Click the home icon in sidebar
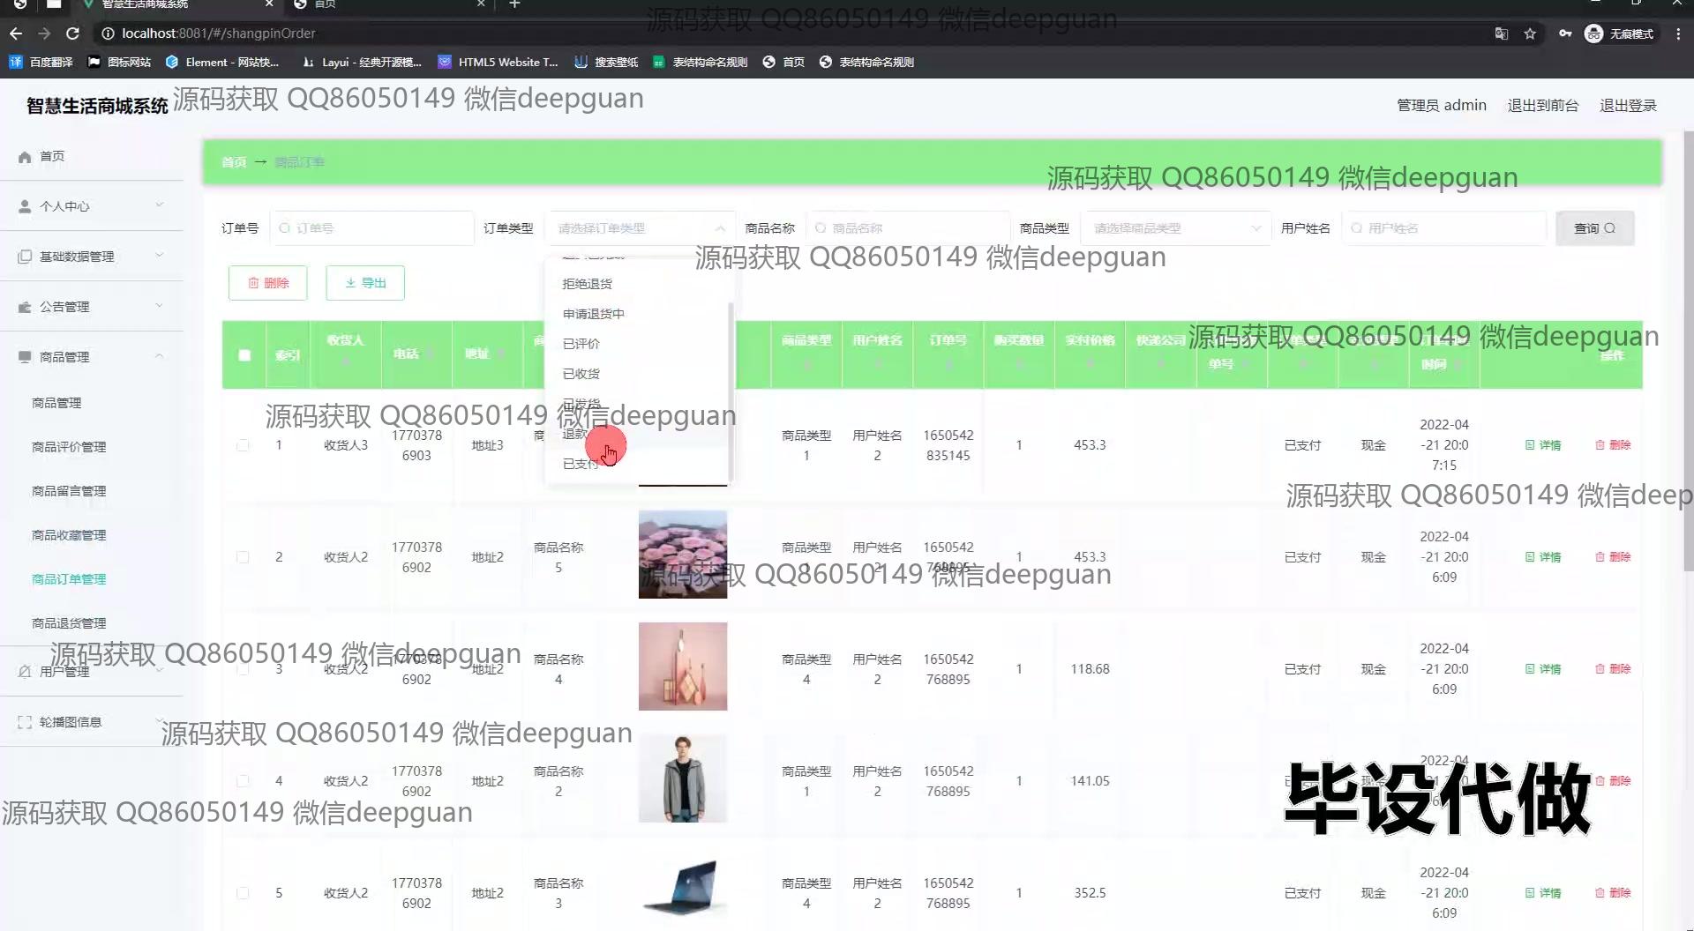Viewport: 1694px width, 931px height. (x=25, y=157)
